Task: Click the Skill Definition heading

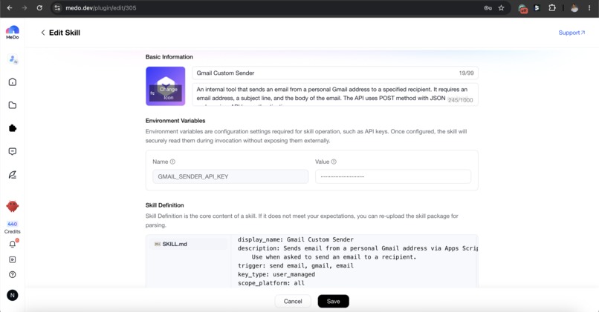Action: pyautogui.click(x=165, y=205)
